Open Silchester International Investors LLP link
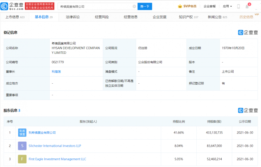This screenshot has width=261, height=167. point(55,146)
